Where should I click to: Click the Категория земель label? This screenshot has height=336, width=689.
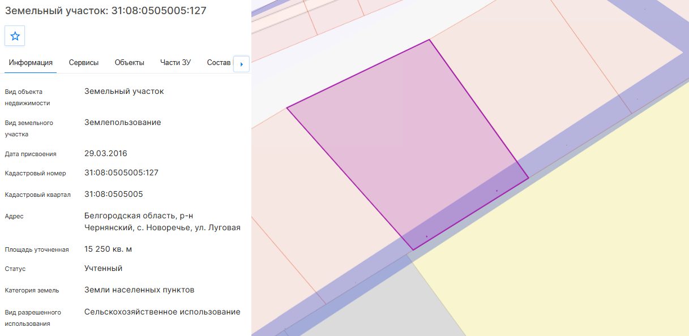coord(32,290)
